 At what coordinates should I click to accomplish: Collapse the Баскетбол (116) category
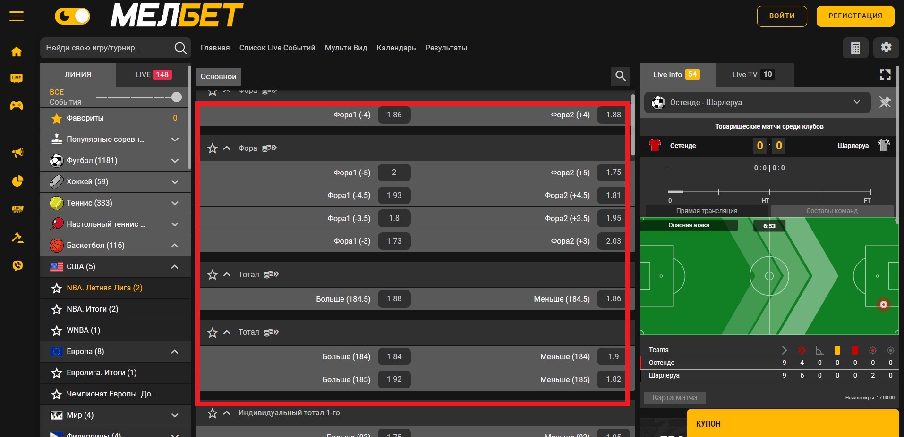(x=175, y=246)
